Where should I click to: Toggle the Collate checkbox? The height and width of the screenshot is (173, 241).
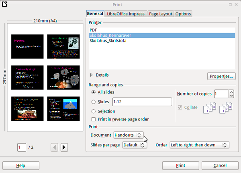(180, 107)
